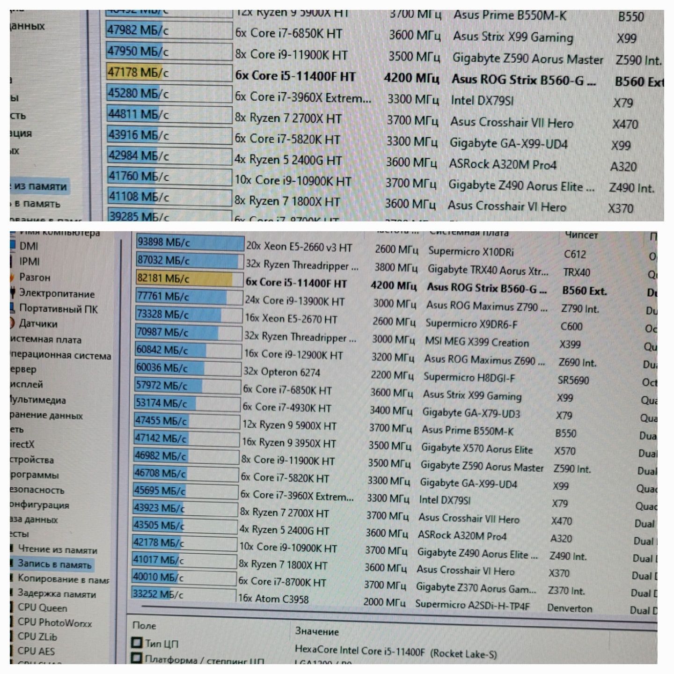Select the 93898 МБ/с result bar

(190, 243)
